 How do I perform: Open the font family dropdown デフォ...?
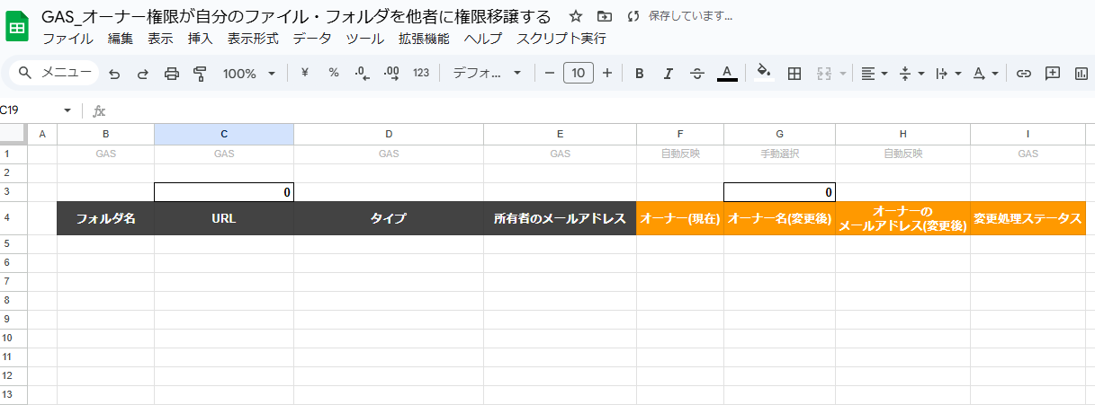[487, 74]
